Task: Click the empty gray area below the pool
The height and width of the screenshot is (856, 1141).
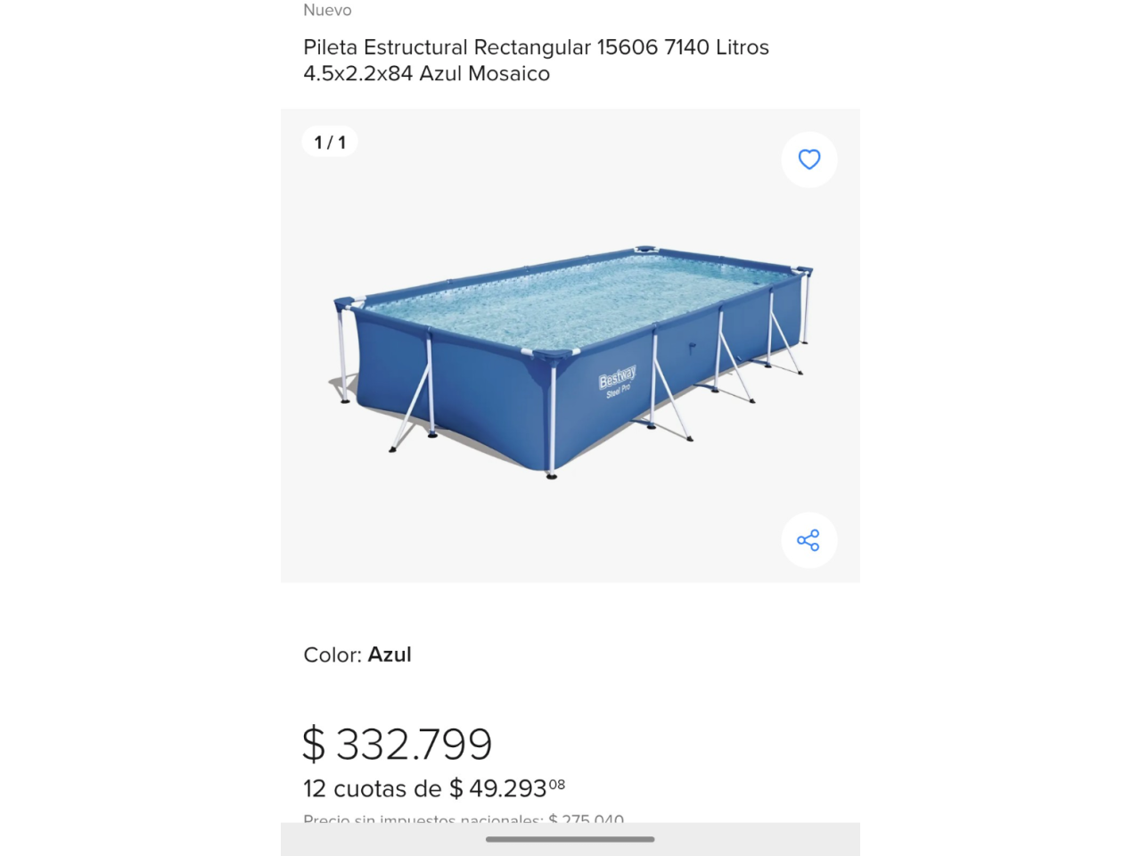Action: 570,535
